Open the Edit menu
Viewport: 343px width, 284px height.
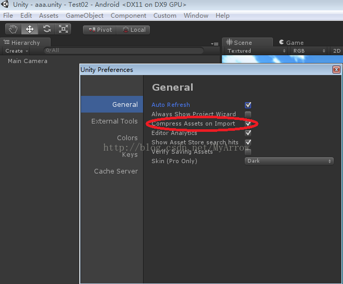pyautogui.click(x=26, y=16)
